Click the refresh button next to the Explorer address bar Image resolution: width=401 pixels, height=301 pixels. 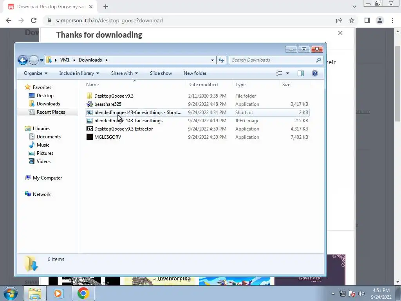click(221, 60)
